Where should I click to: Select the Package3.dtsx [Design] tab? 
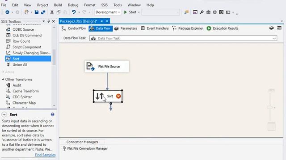79,21
